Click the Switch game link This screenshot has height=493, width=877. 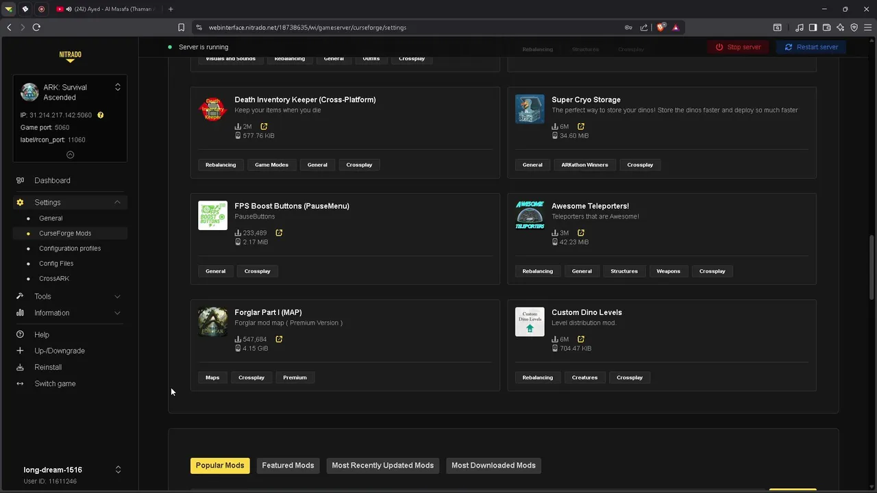click(x=55, y=383)
